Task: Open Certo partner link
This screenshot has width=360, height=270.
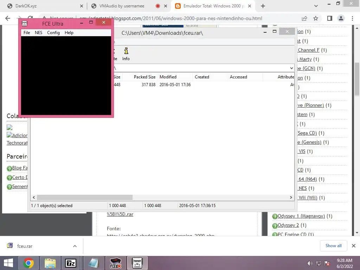Action: [x=20, y=177]
